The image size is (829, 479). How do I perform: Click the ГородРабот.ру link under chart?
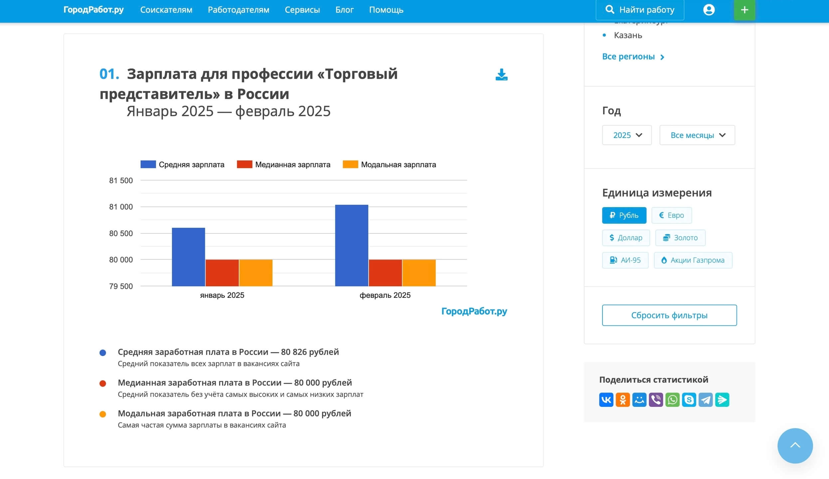tap(474, 311)
